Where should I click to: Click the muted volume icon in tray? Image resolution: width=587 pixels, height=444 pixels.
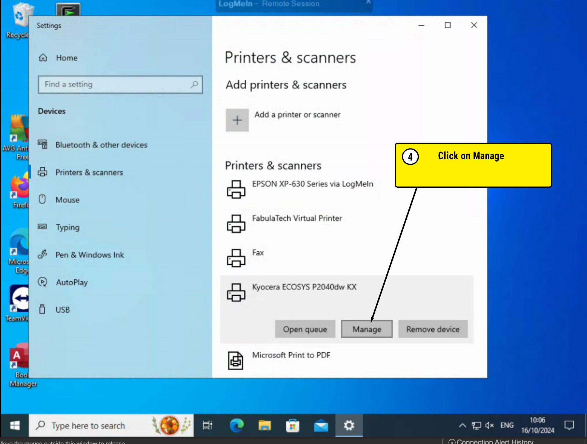coord(489,425)
